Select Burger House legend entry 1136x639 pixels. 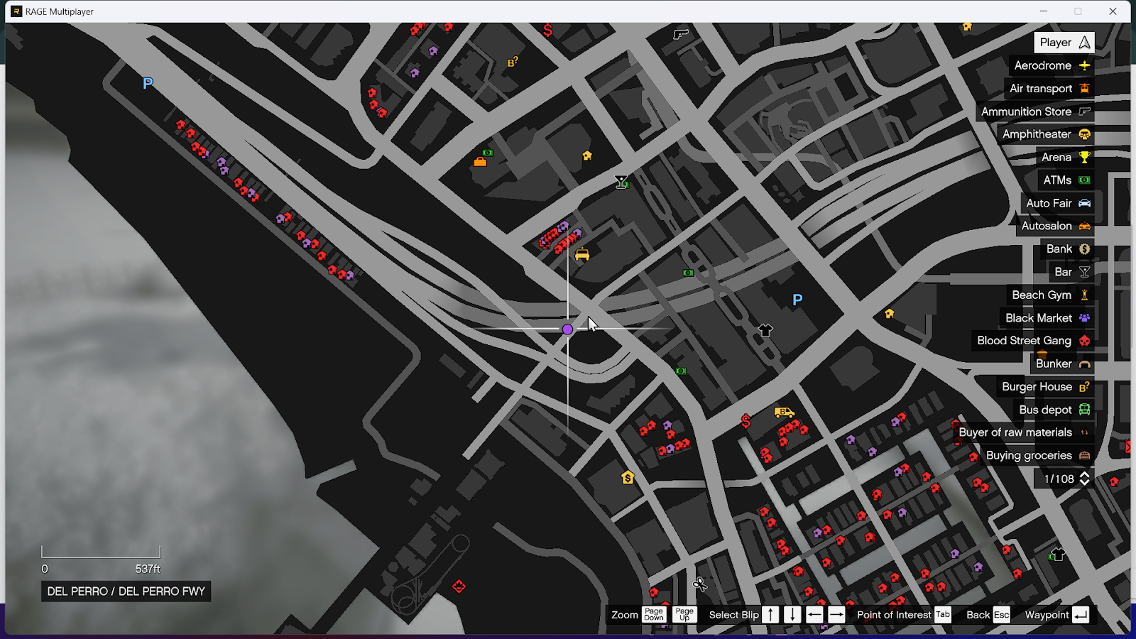[x=1045, y=387]
